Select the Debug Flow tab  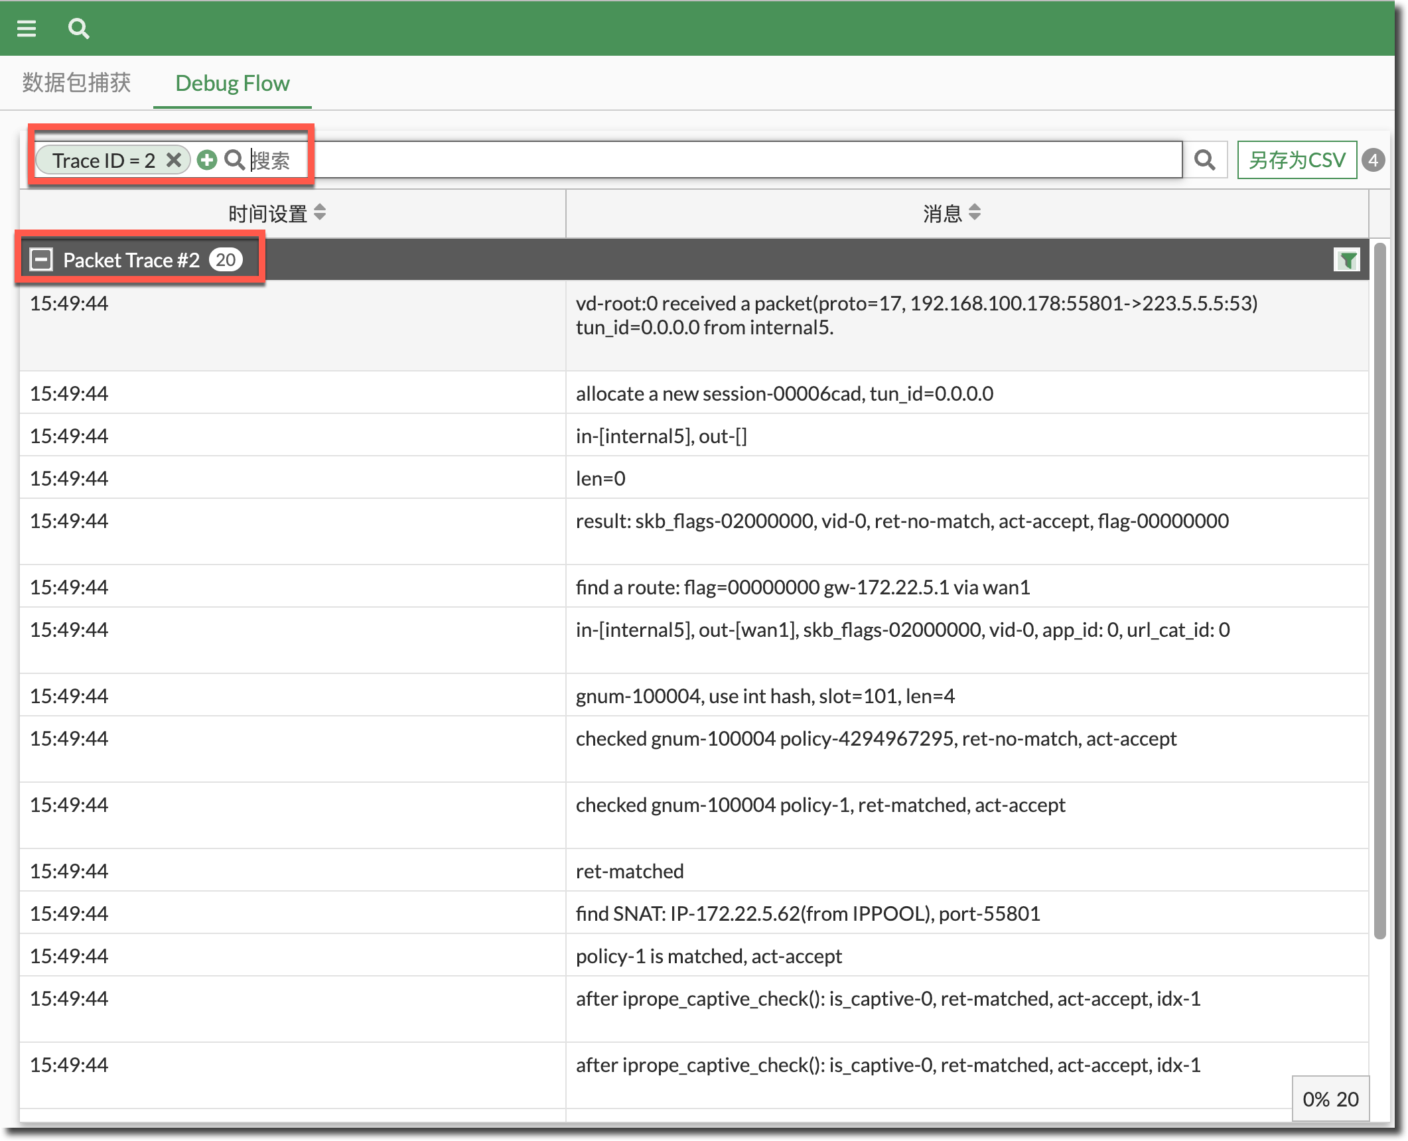point(232,84)
